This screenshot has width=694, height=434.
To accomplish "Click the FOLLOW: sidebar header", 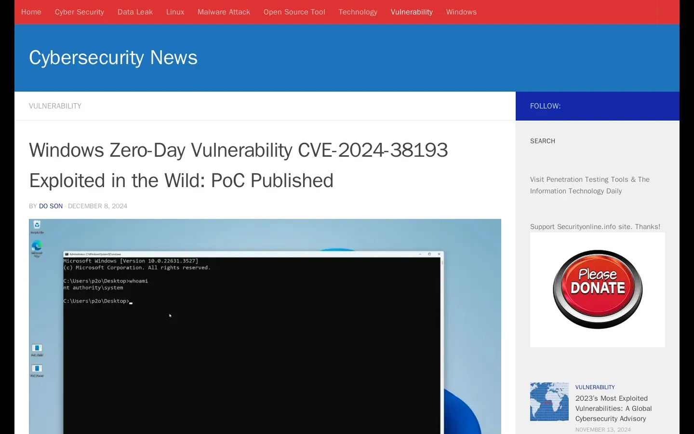I will point(545,106).
